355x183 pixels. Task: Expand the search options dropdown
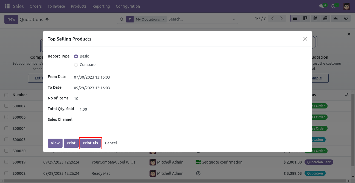click(x=234, y=19)
